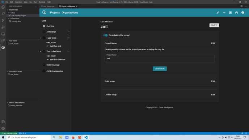Click the CONTINUE button

tap(160, 69)
